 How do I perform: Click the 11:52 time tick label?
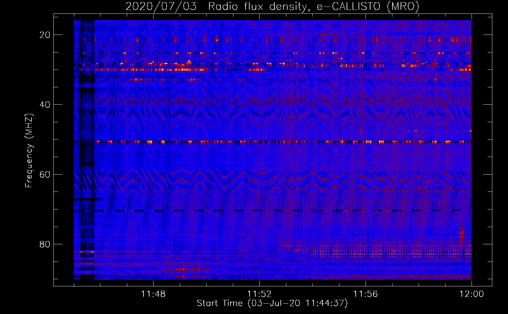(259, 294)
